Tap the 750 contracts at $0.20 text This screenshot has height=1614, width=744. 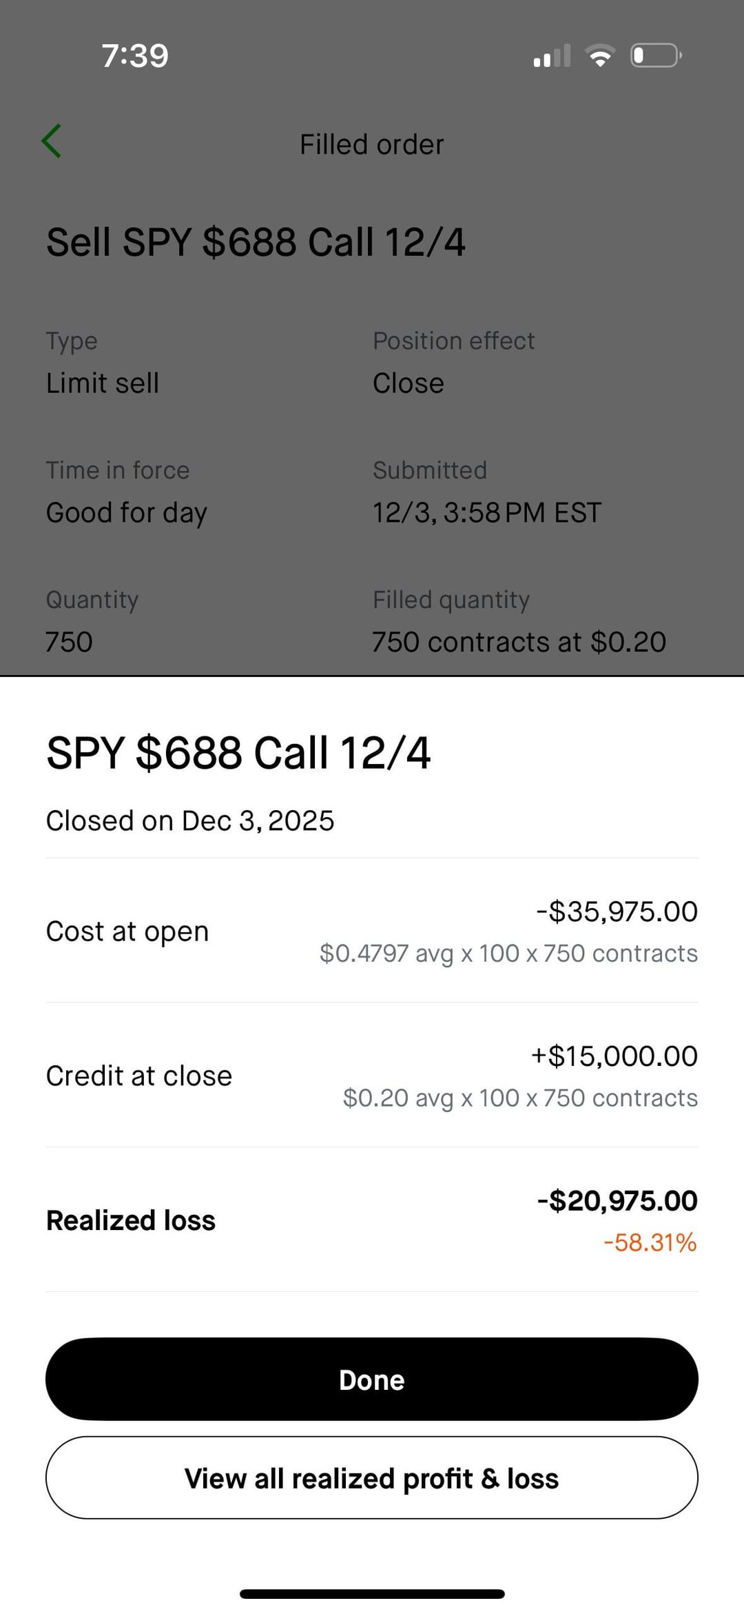click(519, 642)
